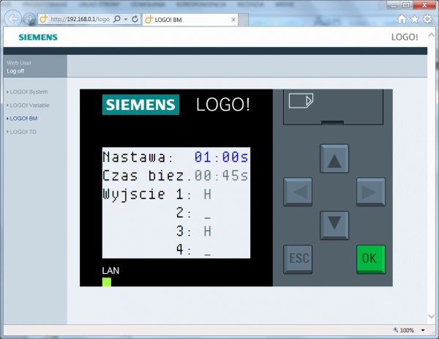Open LOGO! System menu item
This screenshot has height=339, width=439.
click(29, 92)
